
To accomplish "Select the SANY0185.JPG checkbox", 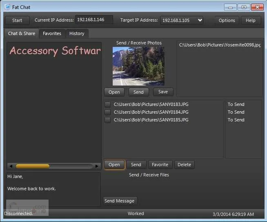I will tap(108, 120).
